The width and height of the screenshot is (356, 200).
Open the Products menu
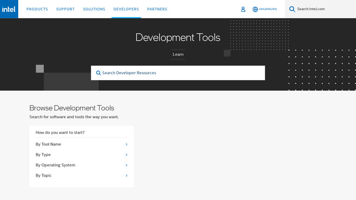pyautogui.click(x=37, y=9)
